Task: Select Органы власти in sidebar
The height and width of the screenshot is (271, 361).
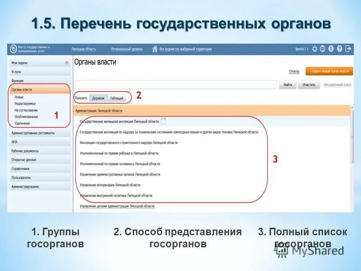Action: tap(40, 89)
